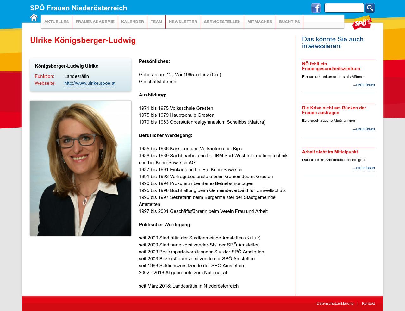Click the name Königsberger-Ludwig Ulrike in info box
The width and height of the screenshot is (405, 311).
point(66,66)
